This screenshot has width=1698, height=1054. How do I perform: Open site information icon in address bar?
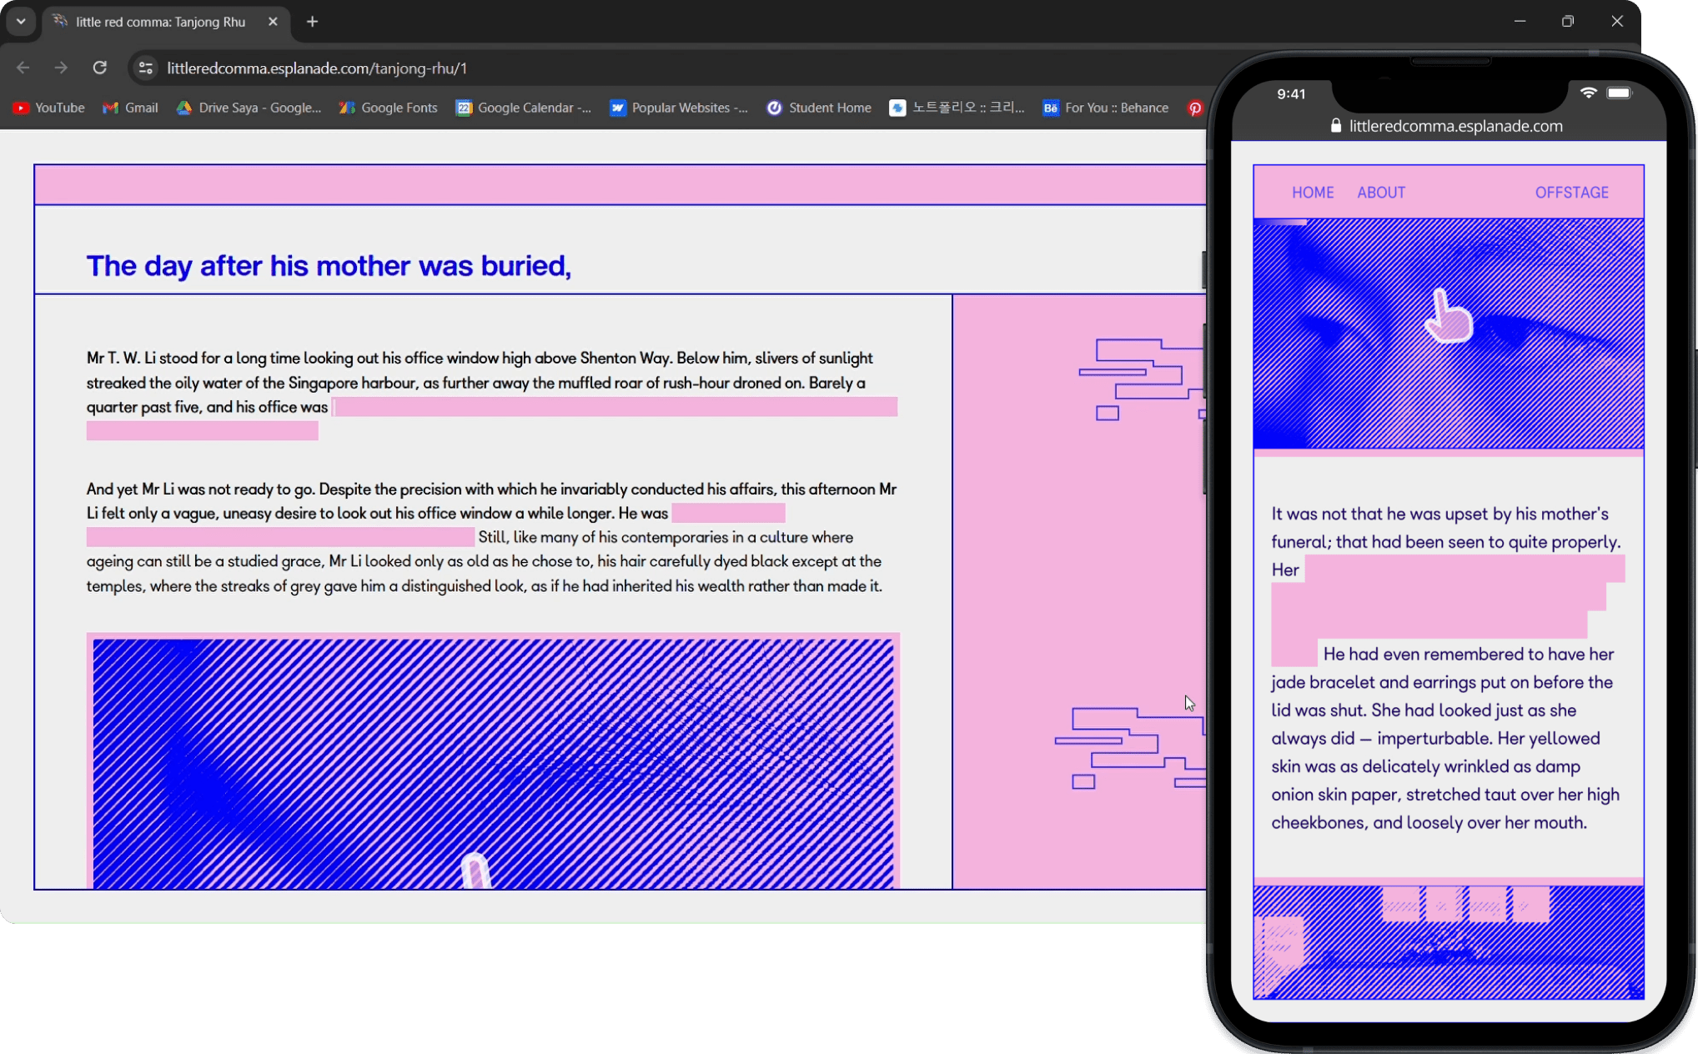tap(145, 68)
